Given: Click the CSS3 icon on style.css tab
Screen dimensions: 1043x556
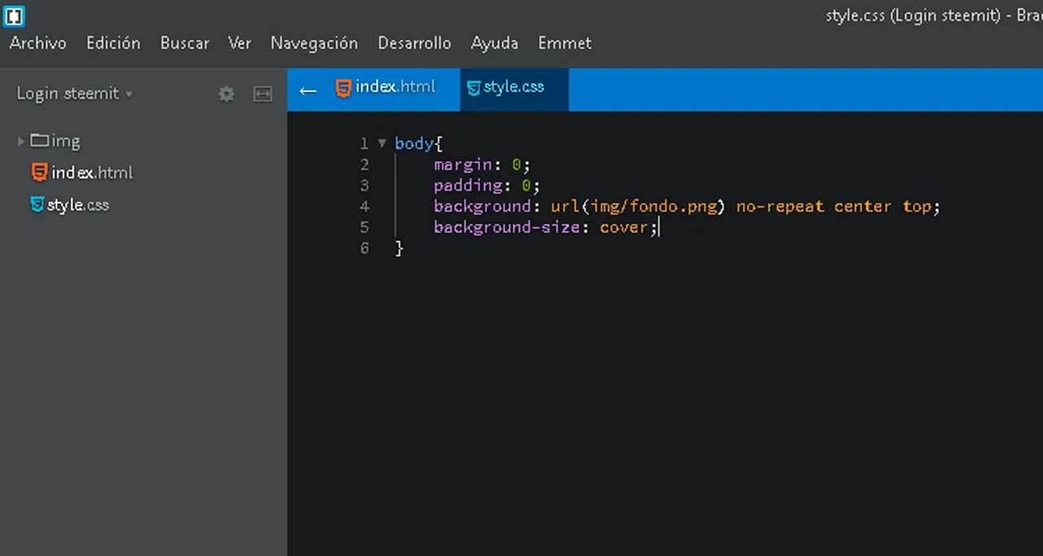Looking at the screenshot, I should coord(473,88).
